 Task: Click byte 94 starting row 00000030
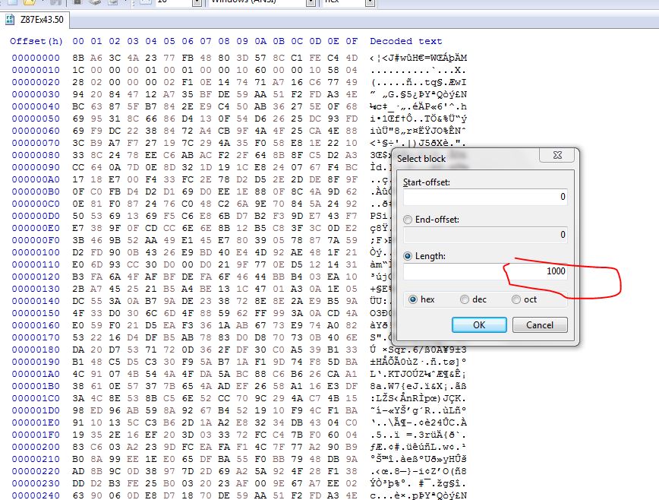[78, 94]
